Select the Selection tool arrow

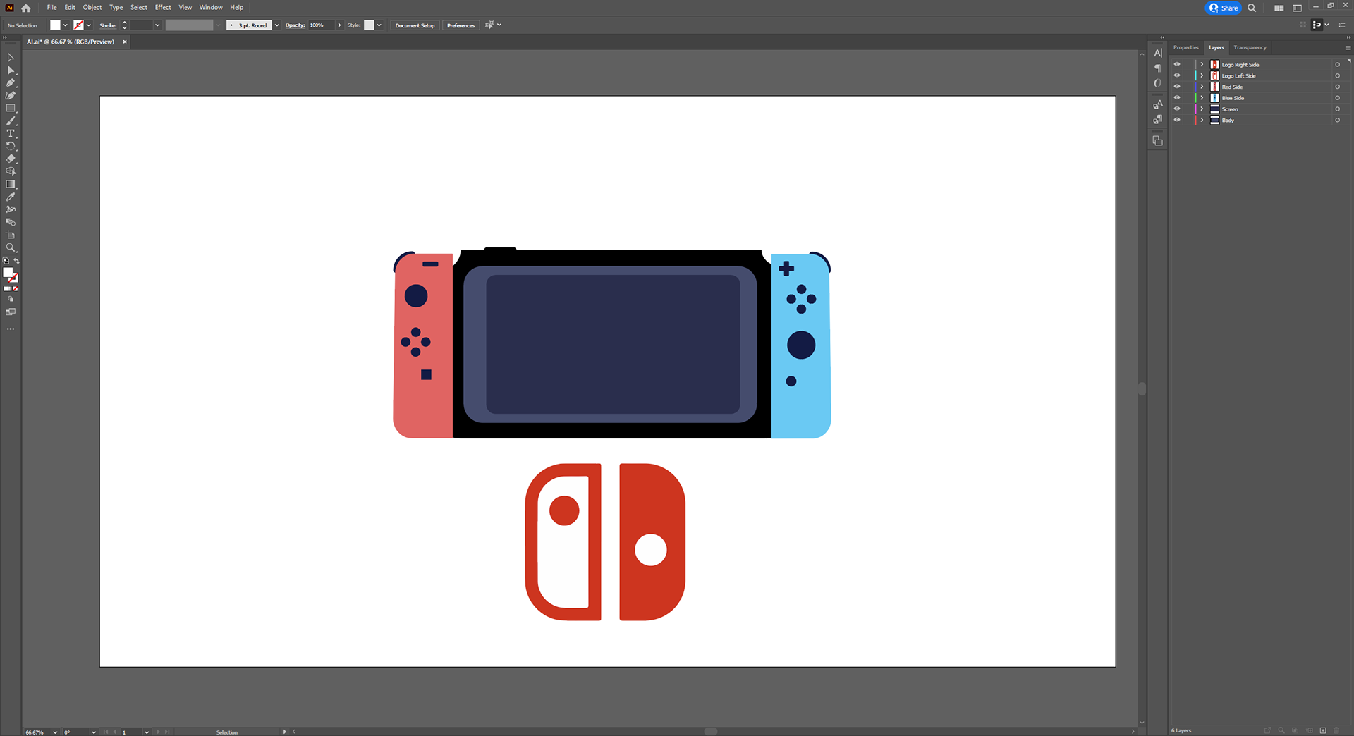click(x=11, y=58)
